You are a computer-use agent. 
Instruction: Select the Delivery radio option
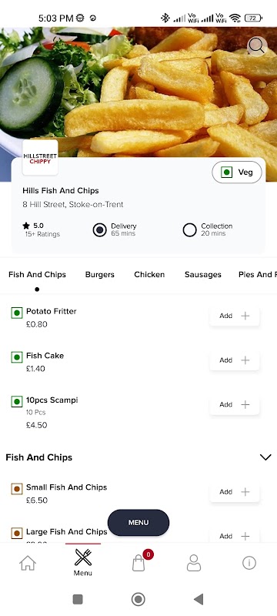coord(100,229)
